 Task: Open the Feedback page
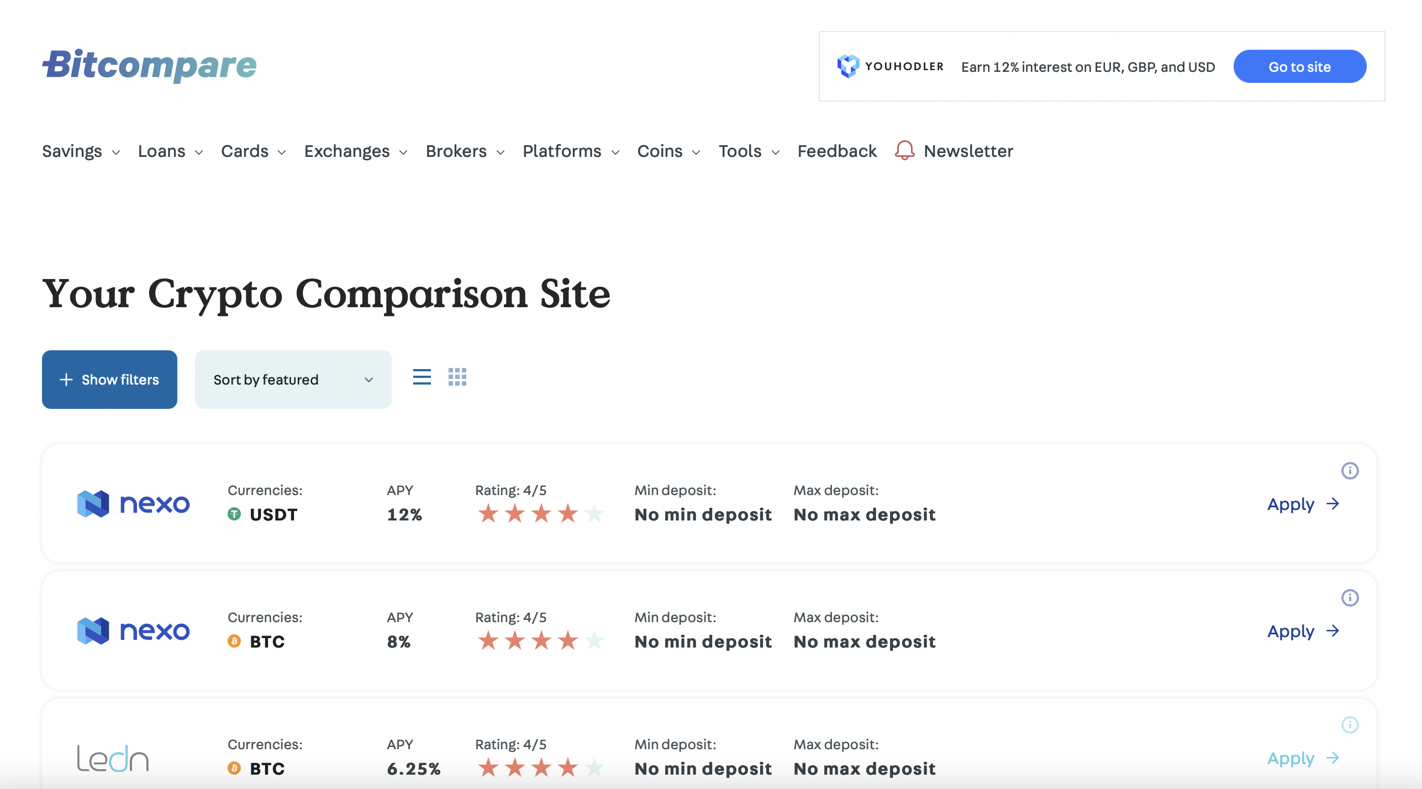pyautogui.click(x=837, y=151)
